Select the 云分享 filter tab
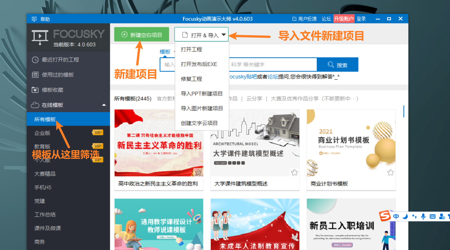 click(254, 99)
